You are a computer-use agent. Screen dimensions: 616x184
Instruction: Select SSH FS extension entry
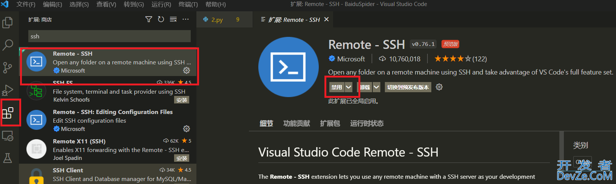pyautogui.click(x=108, y=91)
